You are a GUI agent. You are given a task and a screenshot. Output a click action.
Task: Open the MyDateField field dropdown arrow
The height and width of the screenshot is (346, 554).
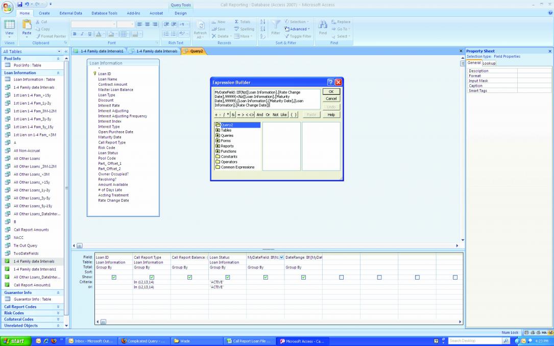281,257
